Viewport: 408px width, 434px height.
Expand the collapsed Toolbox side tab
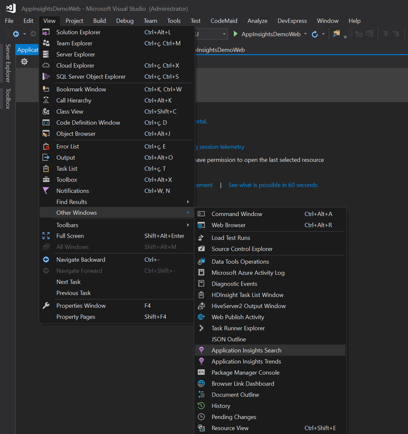[8, 98]
